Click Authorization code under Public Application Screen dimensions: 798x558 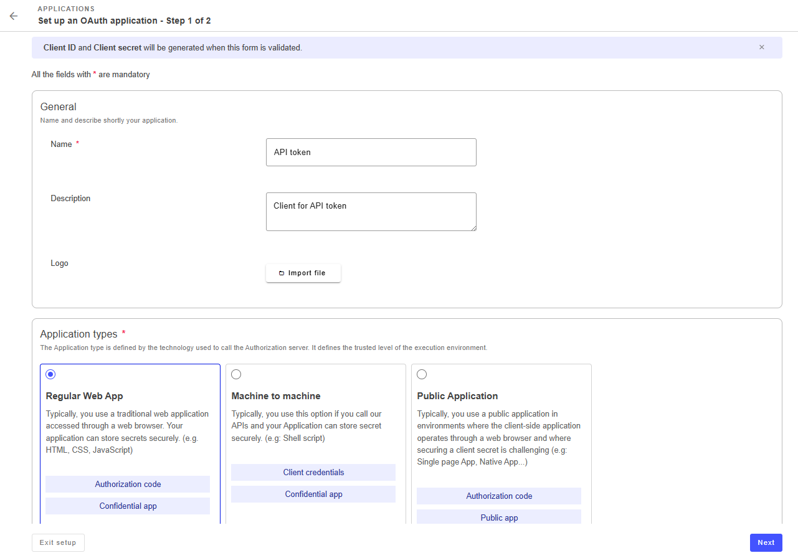(499, 496)
